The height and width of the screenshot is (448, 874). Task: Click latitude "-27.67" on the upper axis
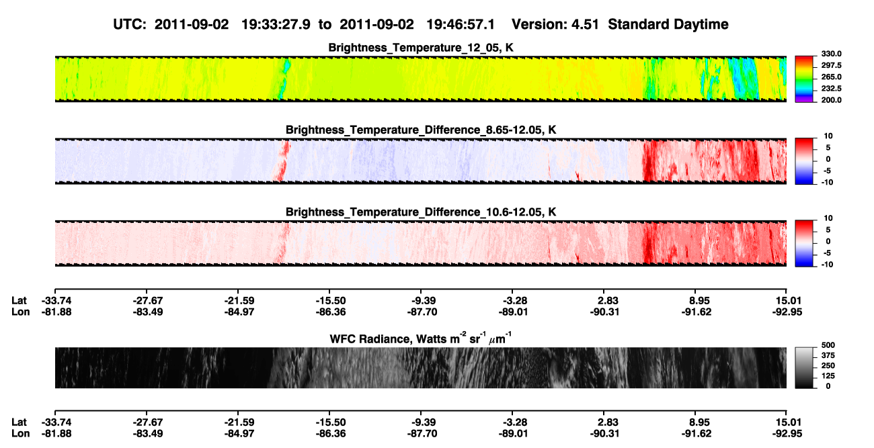[147, 301]
